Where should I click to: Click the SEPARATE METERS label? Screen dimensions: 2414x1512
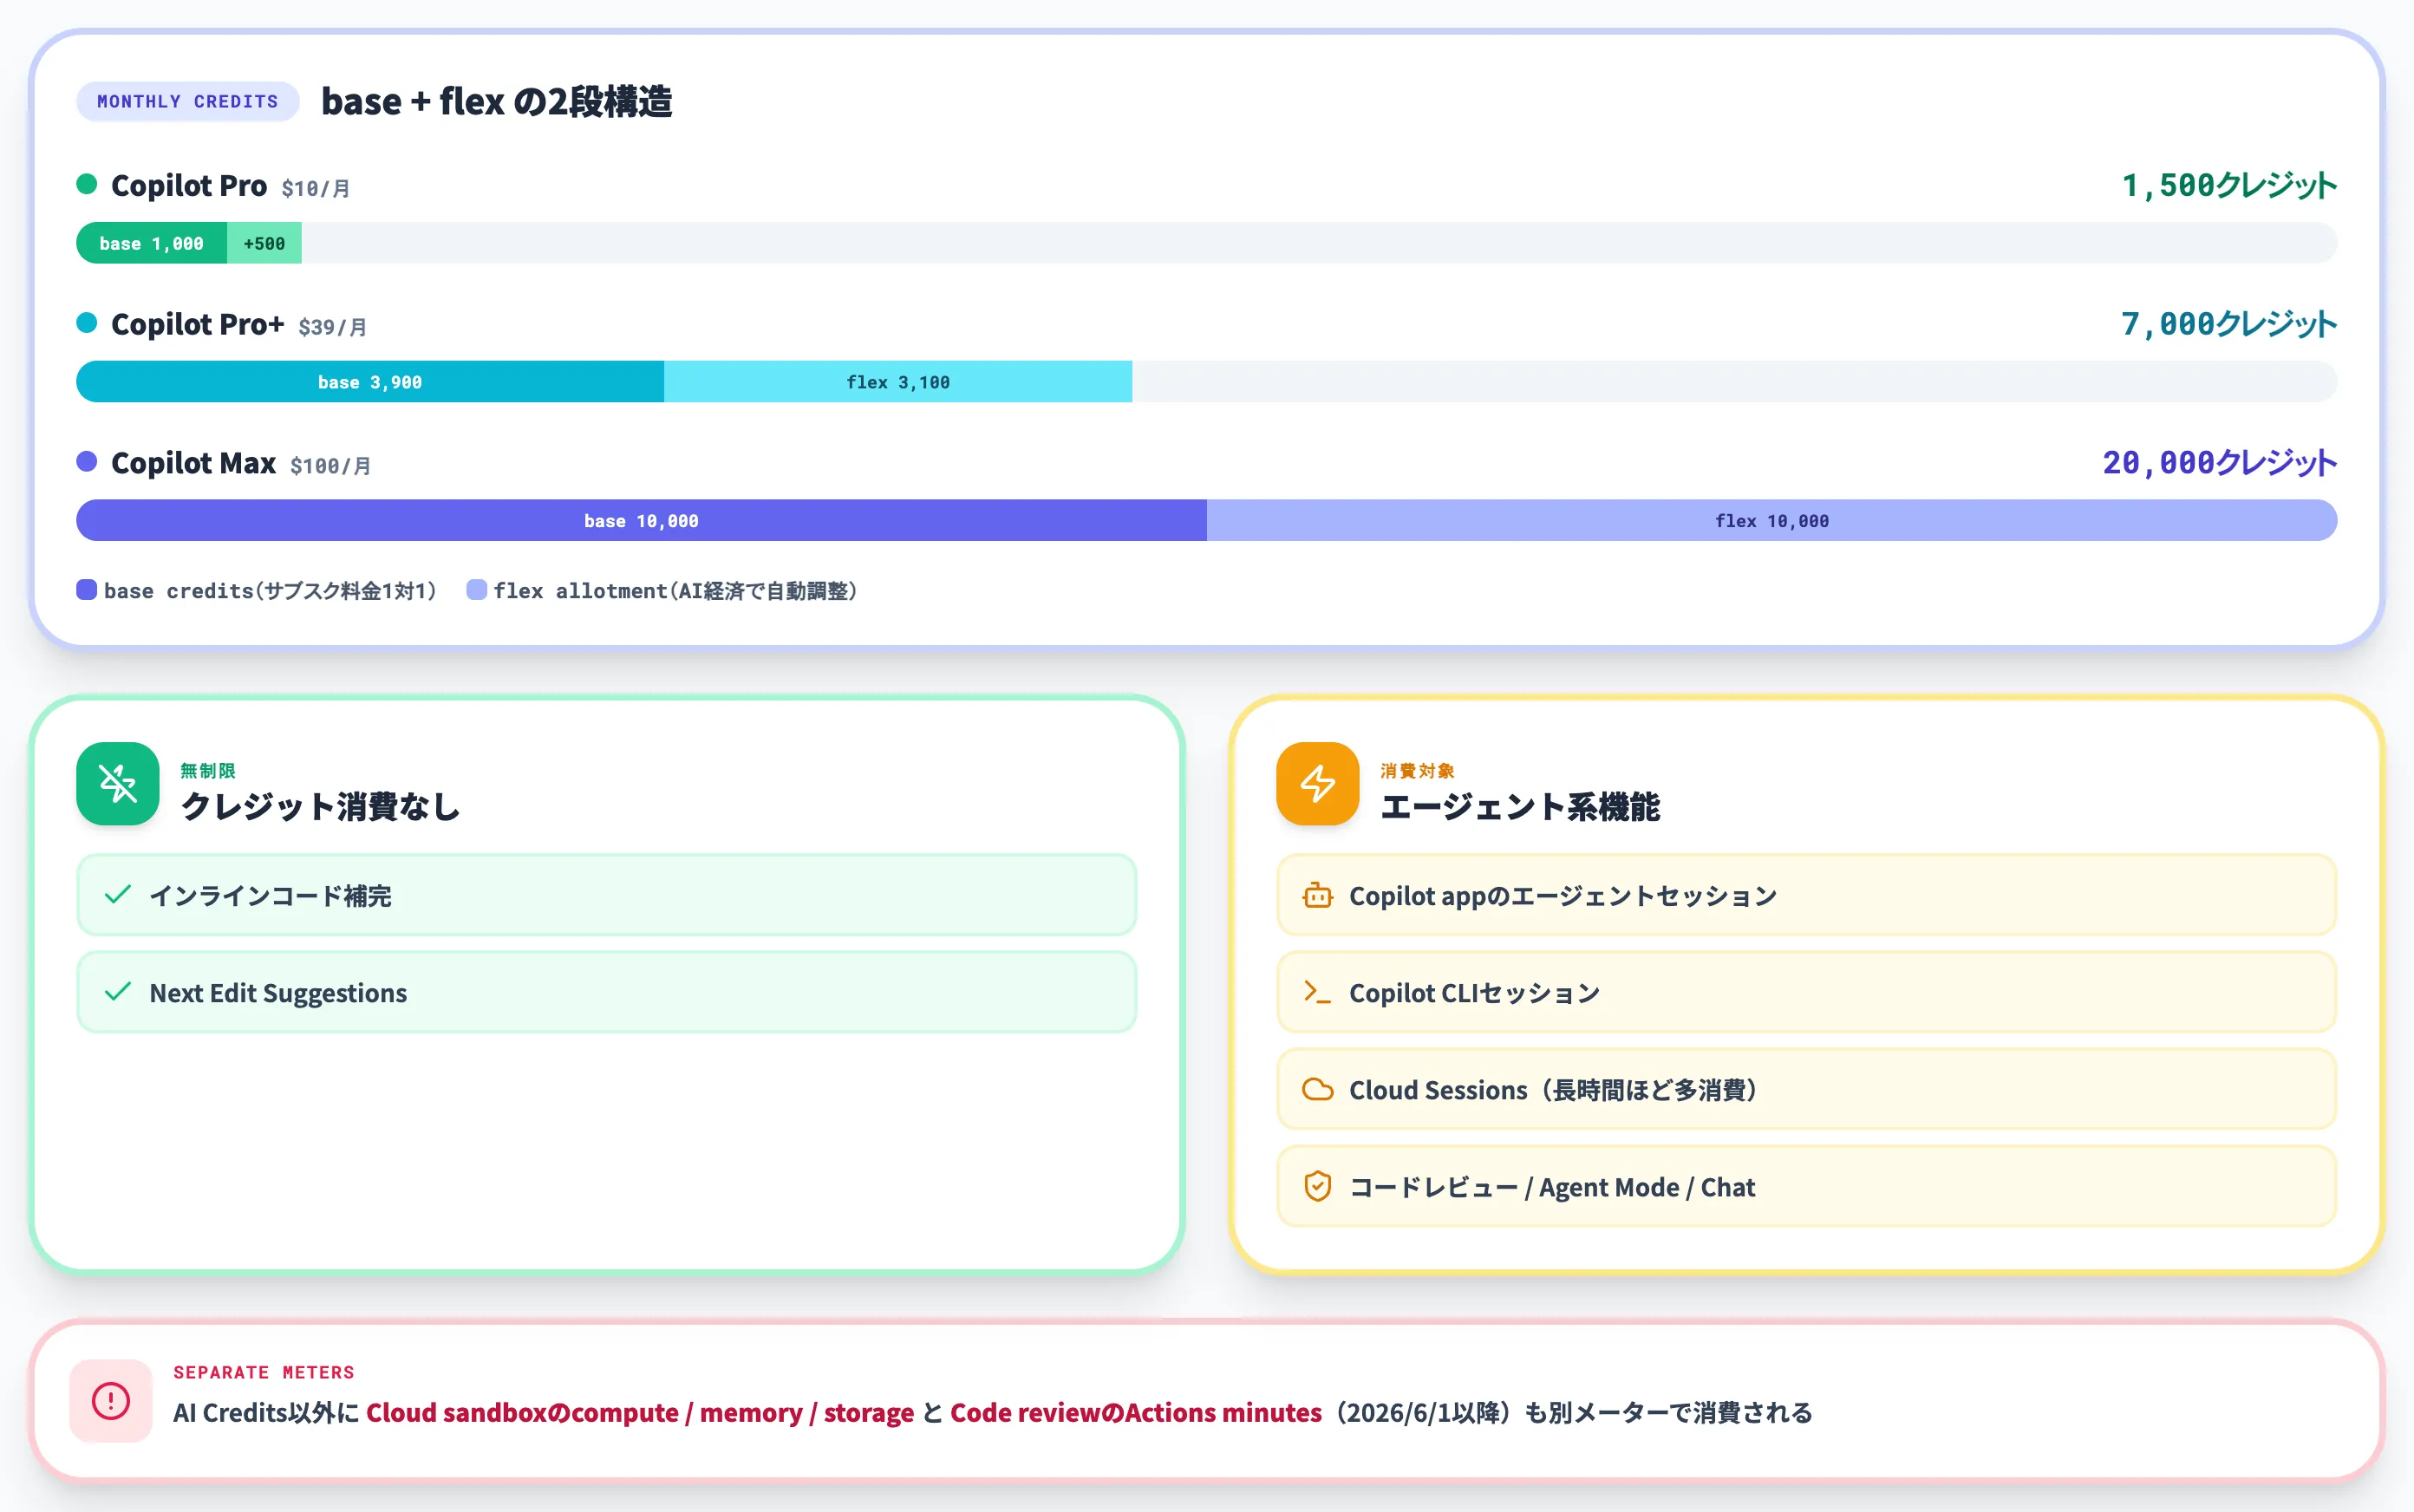point(264,1372)
